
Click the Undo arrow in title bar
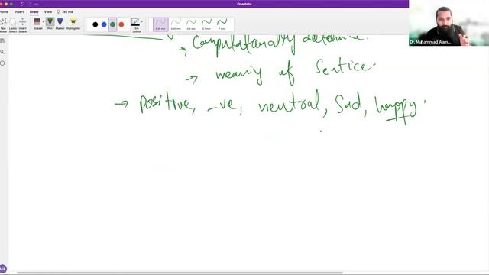pyautogui.click(x=22, y=4)
